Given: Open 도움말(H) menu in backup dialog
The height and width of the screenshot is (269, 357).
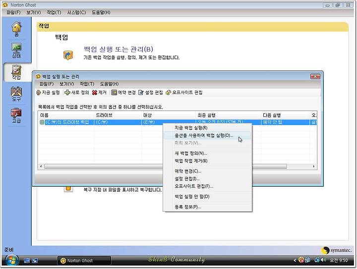Looking at the screenshot, I should [109, 84].
